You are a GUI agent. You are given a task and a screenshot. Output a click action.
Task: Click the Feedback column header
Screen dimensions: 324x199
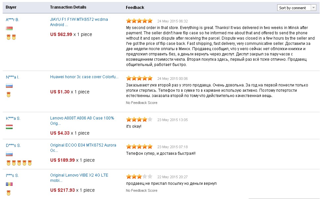[135, 7]
